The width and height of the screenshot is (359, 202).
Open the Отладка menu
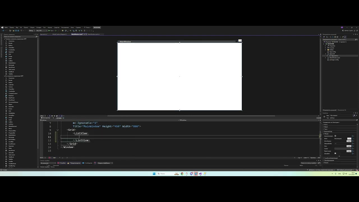pos(39,27)
